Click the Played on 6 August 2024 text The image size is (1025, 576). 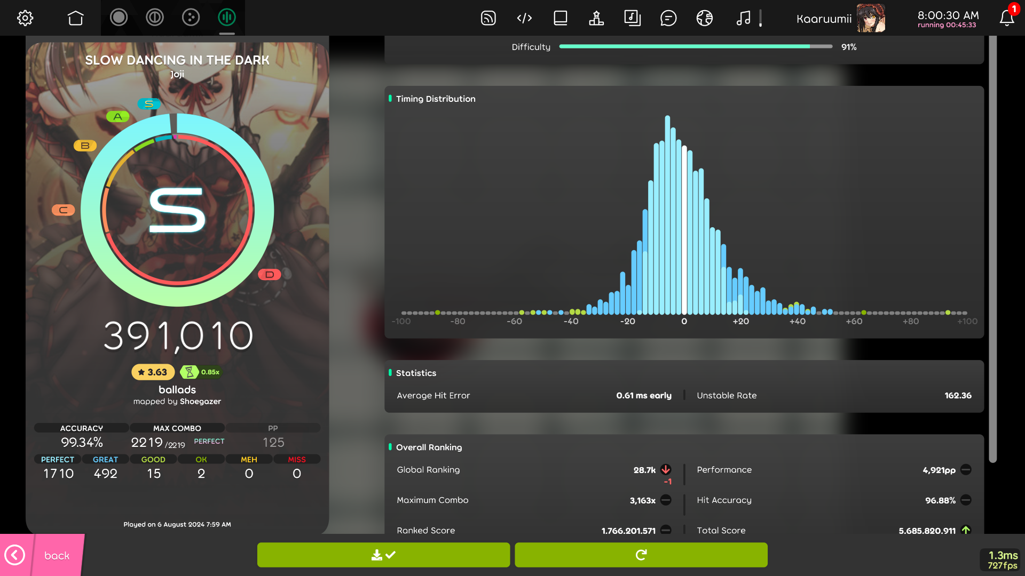coord(177,524)
